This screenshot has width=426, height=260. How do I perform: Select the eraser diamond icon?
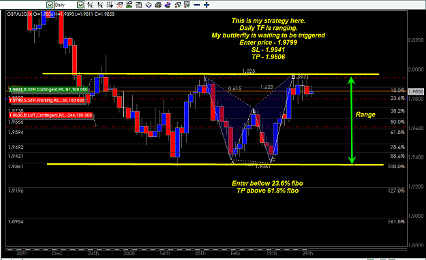[x=149, y=5]
